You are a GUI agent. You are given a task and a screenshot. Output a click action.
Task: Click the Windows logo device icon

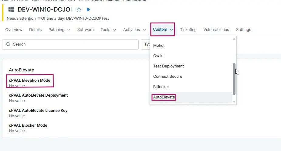pos(11,9)
